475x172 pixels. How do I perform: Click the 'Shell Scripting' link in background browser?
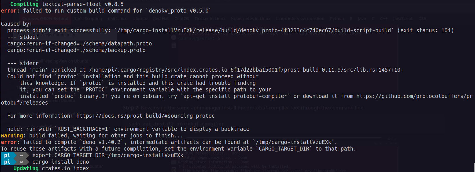tap(88, 19)
